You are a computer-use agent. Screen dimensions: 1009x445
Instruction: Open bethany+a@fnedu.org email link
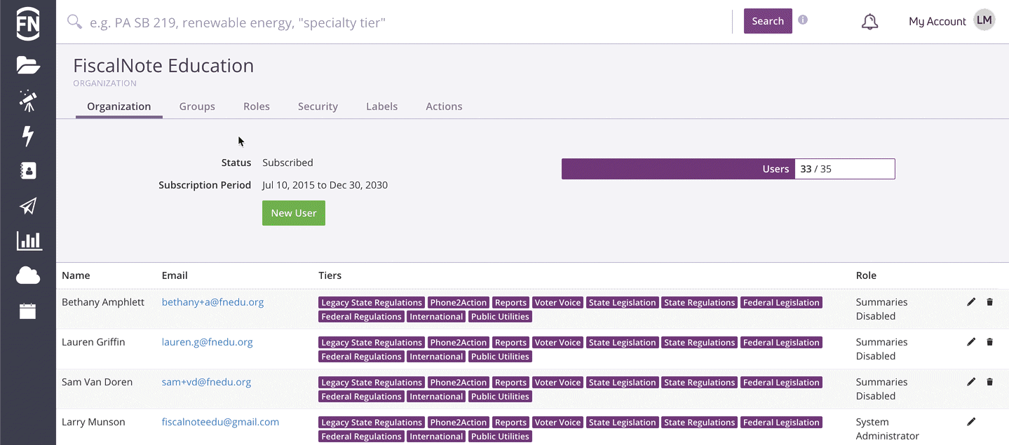point(212,302)
